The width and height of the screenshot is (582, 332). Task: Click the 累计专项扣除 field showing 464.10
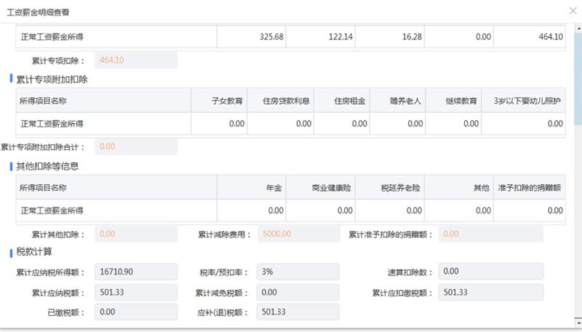coord(136,60)
